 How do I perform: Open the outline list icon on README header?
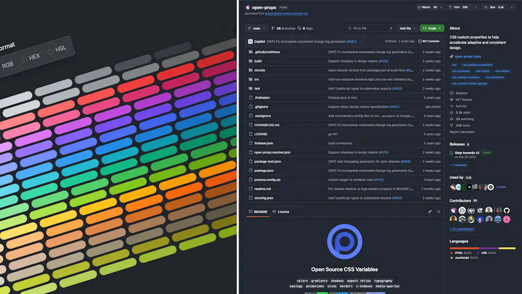pyautogui.click(x=438, y=212)
